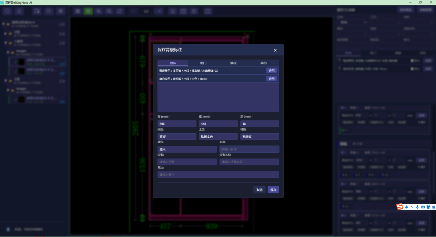Close the LingNexa AI window
This screenshot has height=237, width=436.
click(x=431, y=2)
